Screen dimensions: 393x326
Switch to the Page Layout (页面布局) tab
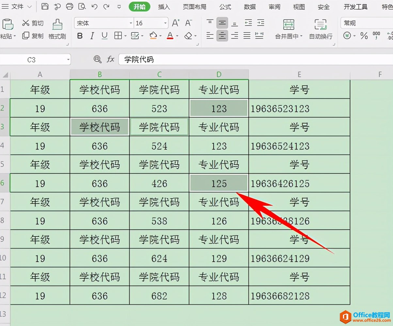pos(195,7)
